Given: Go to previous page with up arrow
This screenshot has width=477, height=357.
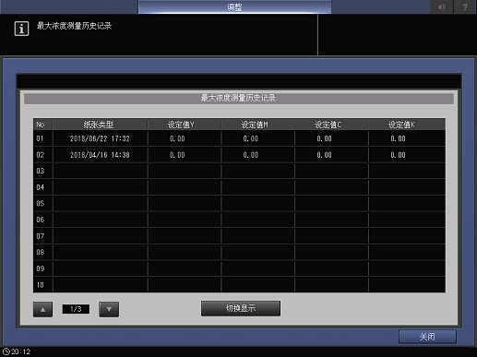Looking at the screenshot, I should [42, 309].
